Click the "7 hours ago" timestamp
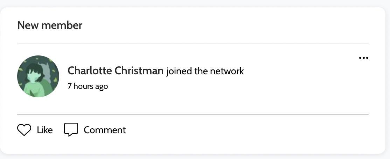The image size is (390, 159). (88, 86)
